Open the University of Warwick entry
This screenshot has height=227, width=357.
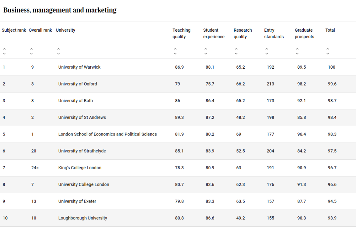79,67
